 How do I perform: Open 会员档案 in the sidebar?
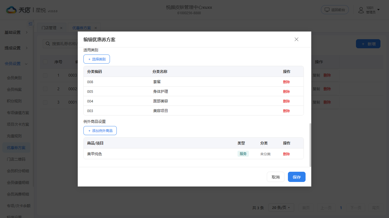(14, 89)
